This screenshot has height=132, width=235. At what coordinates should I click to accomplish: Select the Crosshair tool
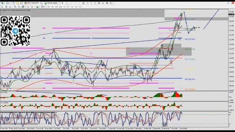point(66,3)
